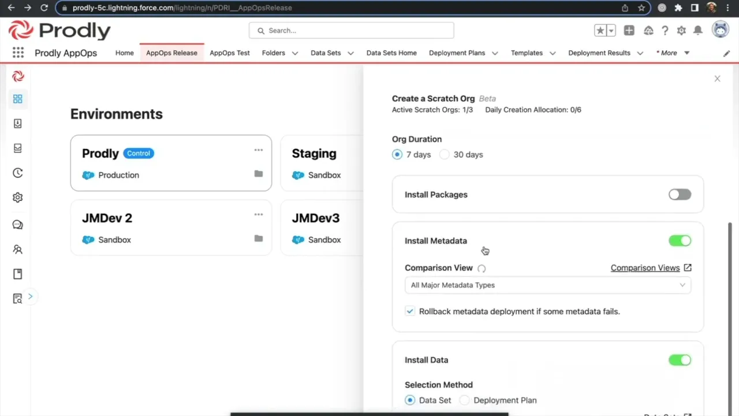
Task: Expand All Major Metadata Types dropdown
Action: click(x=547, y=285)
